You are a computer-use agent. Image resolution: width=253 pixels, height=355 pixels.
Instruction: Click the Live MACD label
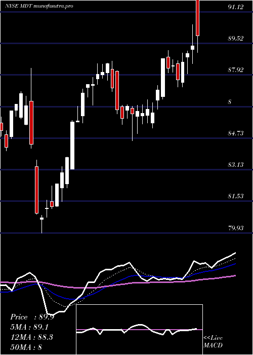(213, 342)
